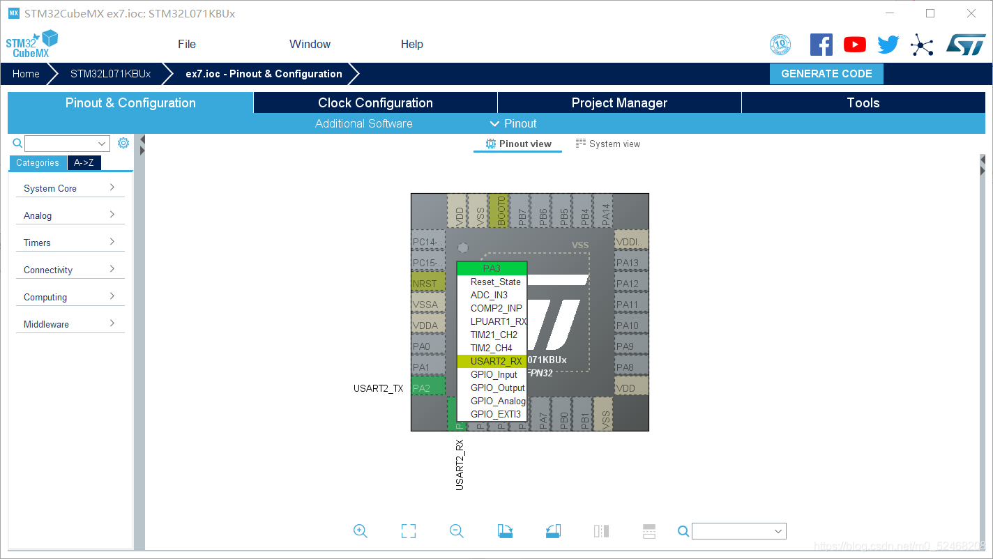
Task: Open Additional Software
Action: click(363, 123)
